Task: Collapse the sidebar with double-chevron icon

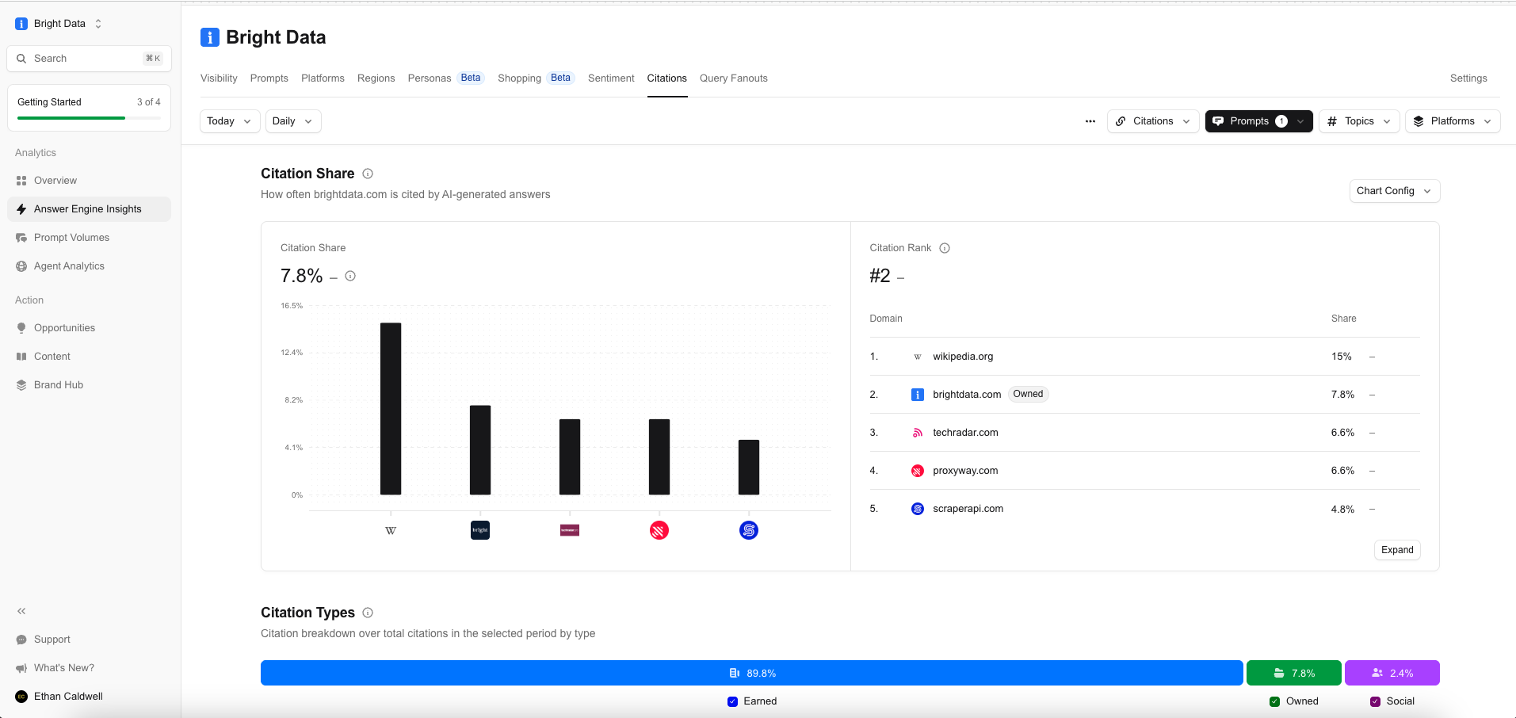Action: 21,611
